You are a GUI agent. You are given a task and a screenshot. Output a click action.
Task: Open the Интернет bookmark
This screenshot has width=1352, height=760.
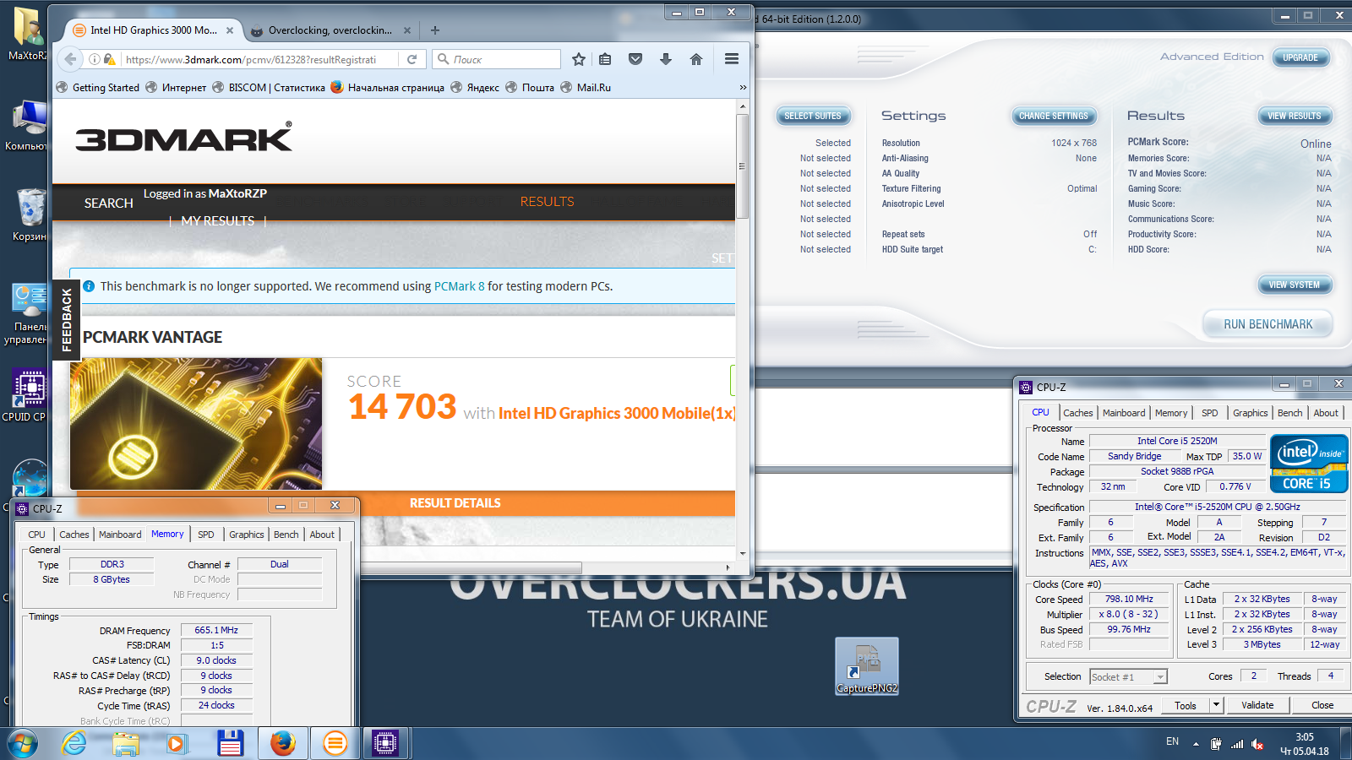coord(177,87)
